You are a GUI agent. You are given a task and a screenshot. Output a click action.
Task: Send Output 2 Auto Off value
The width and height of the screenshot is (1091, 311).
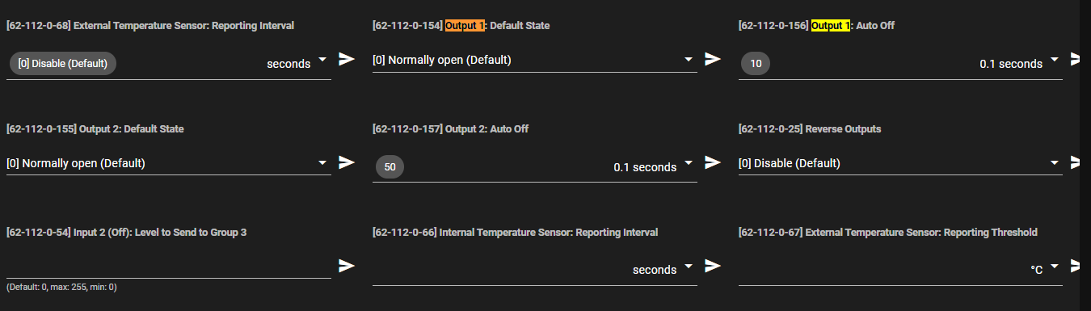tap(713, 162)
